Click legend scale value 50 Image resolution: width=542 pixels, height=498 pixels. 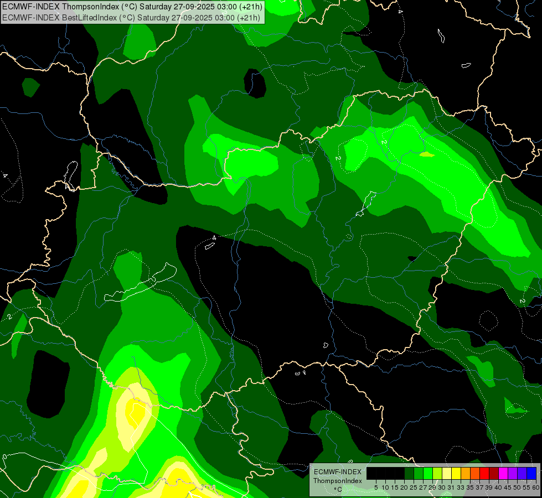pos(518,487)
